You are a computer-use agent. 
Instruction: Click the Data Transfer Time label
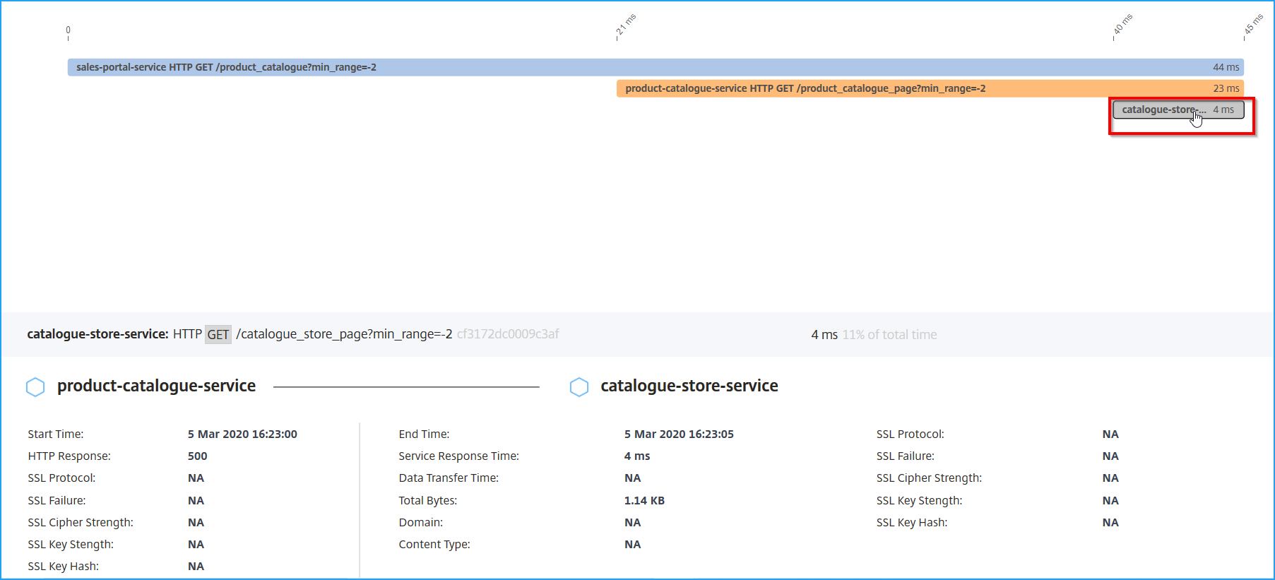tap(449, 478)
